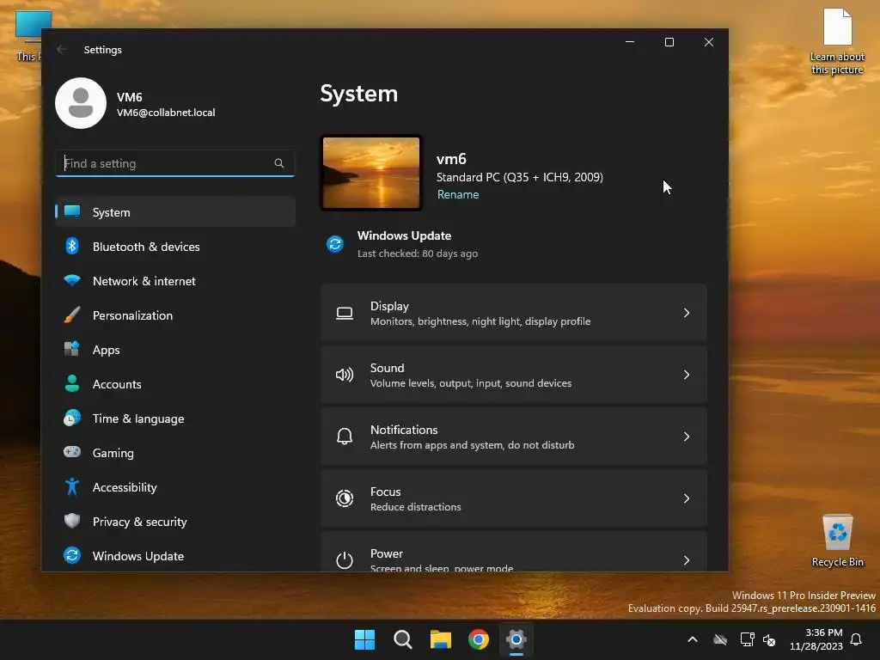Screen dimensions: 880x660
Task: Click the Settings back arrow
Action: pos(62,49)
